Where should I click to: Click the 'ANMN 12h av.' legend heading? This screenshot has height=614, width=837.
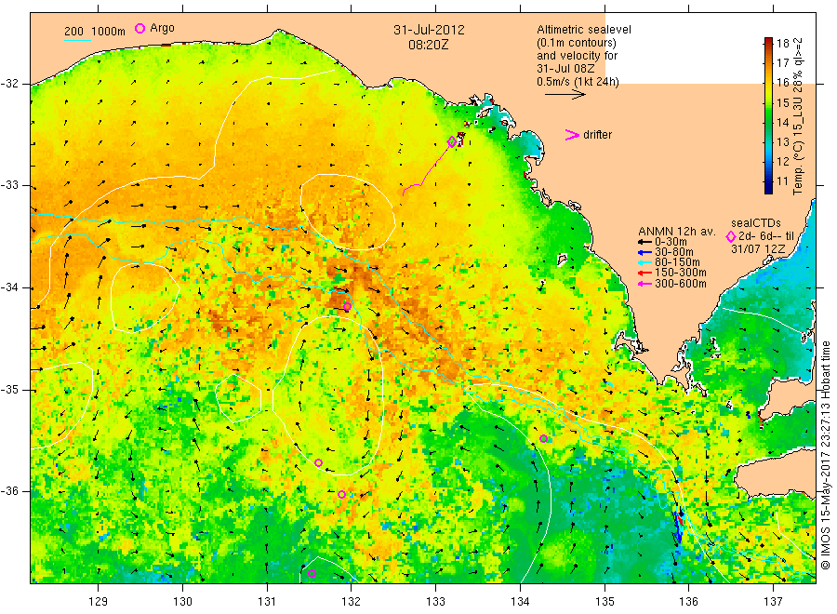[677, 232]
